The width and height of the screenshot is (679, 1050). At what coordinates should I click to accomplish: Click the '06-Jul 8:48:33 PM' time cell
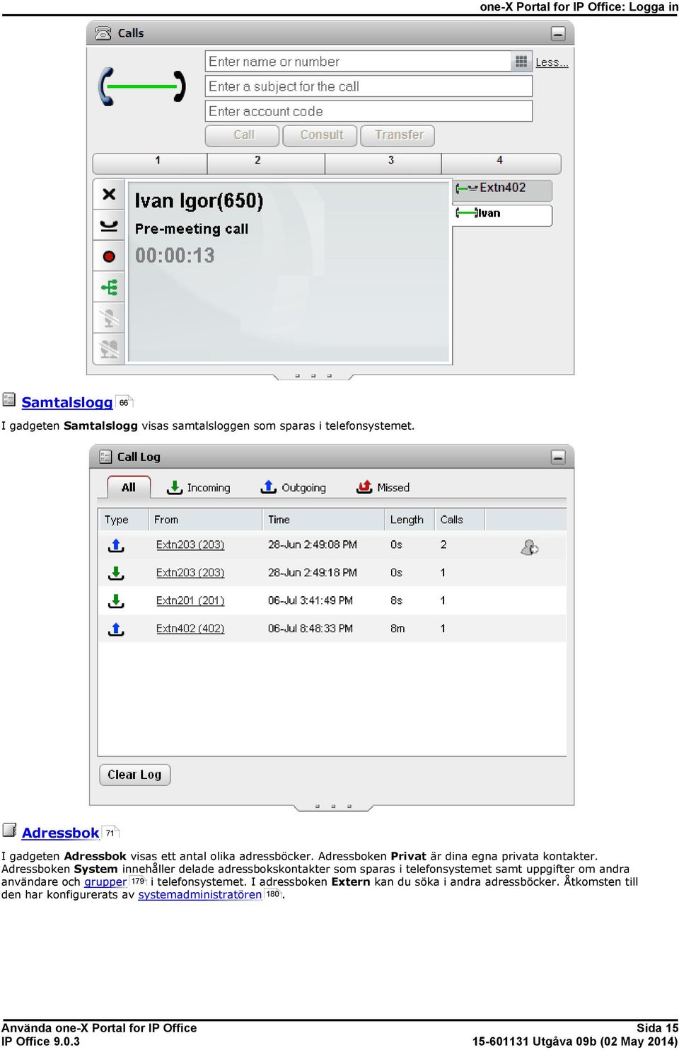(311, 629)
